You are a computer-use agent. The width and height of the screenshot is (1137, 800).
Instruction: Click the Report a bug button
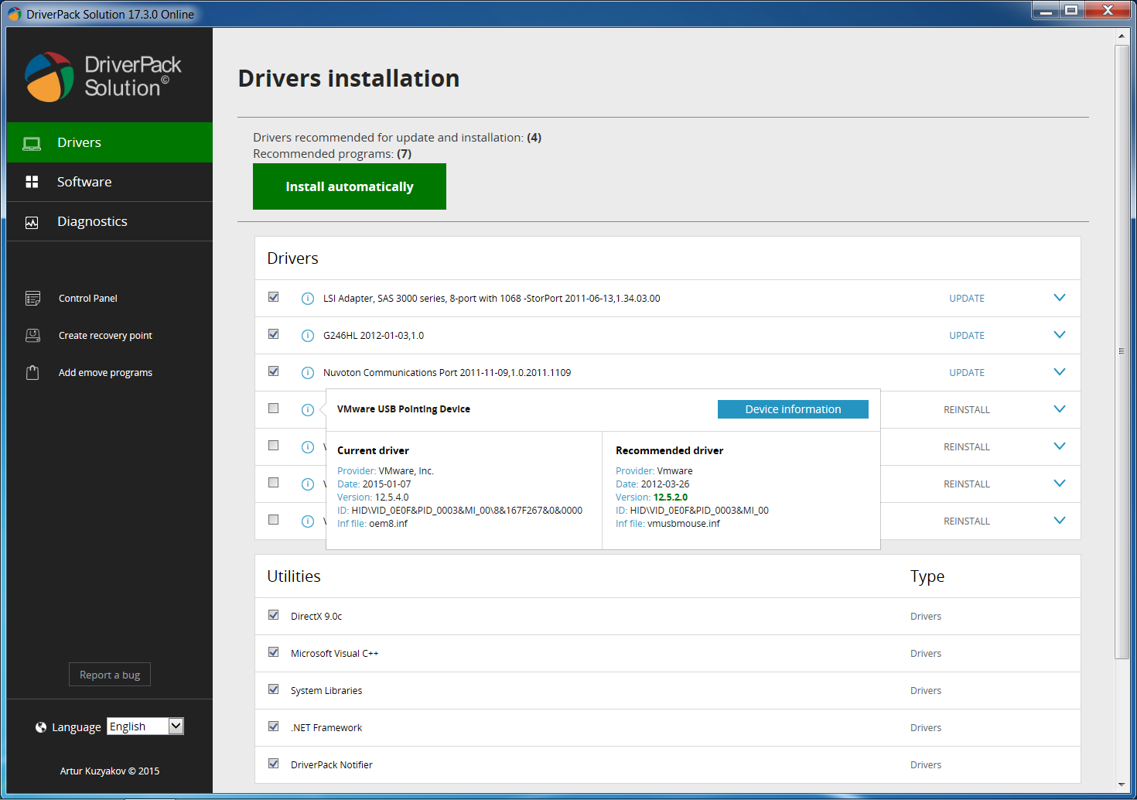point(109,674)
